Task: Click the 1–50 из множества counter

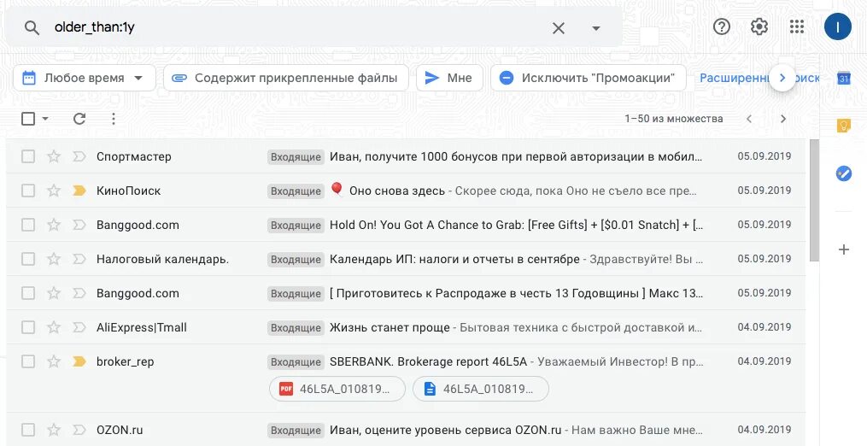Action: (x=673, y=119)
